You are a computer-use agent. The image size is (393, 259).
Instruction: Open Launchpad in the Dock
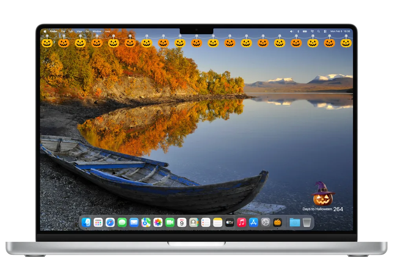98,222
